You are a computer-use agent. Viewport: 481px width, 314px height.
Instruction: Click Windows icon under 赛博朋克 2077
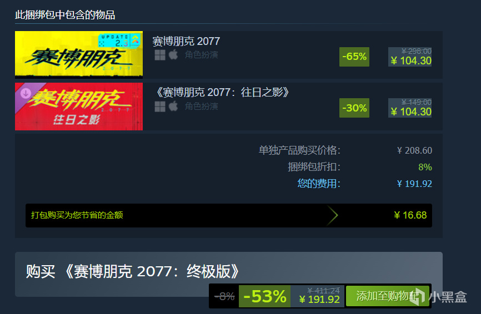coord(160,55)
